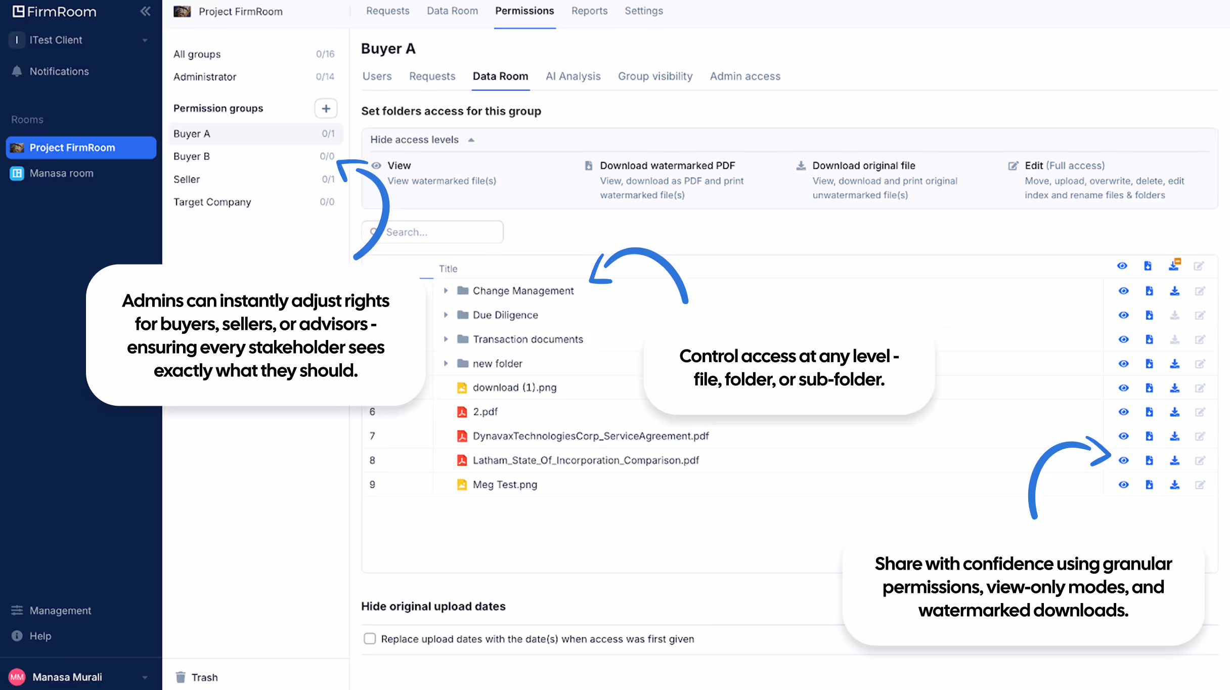This screenshot has width=1230, height=690.
Task: Expand the new folder tree item
Action: (446, 364)
